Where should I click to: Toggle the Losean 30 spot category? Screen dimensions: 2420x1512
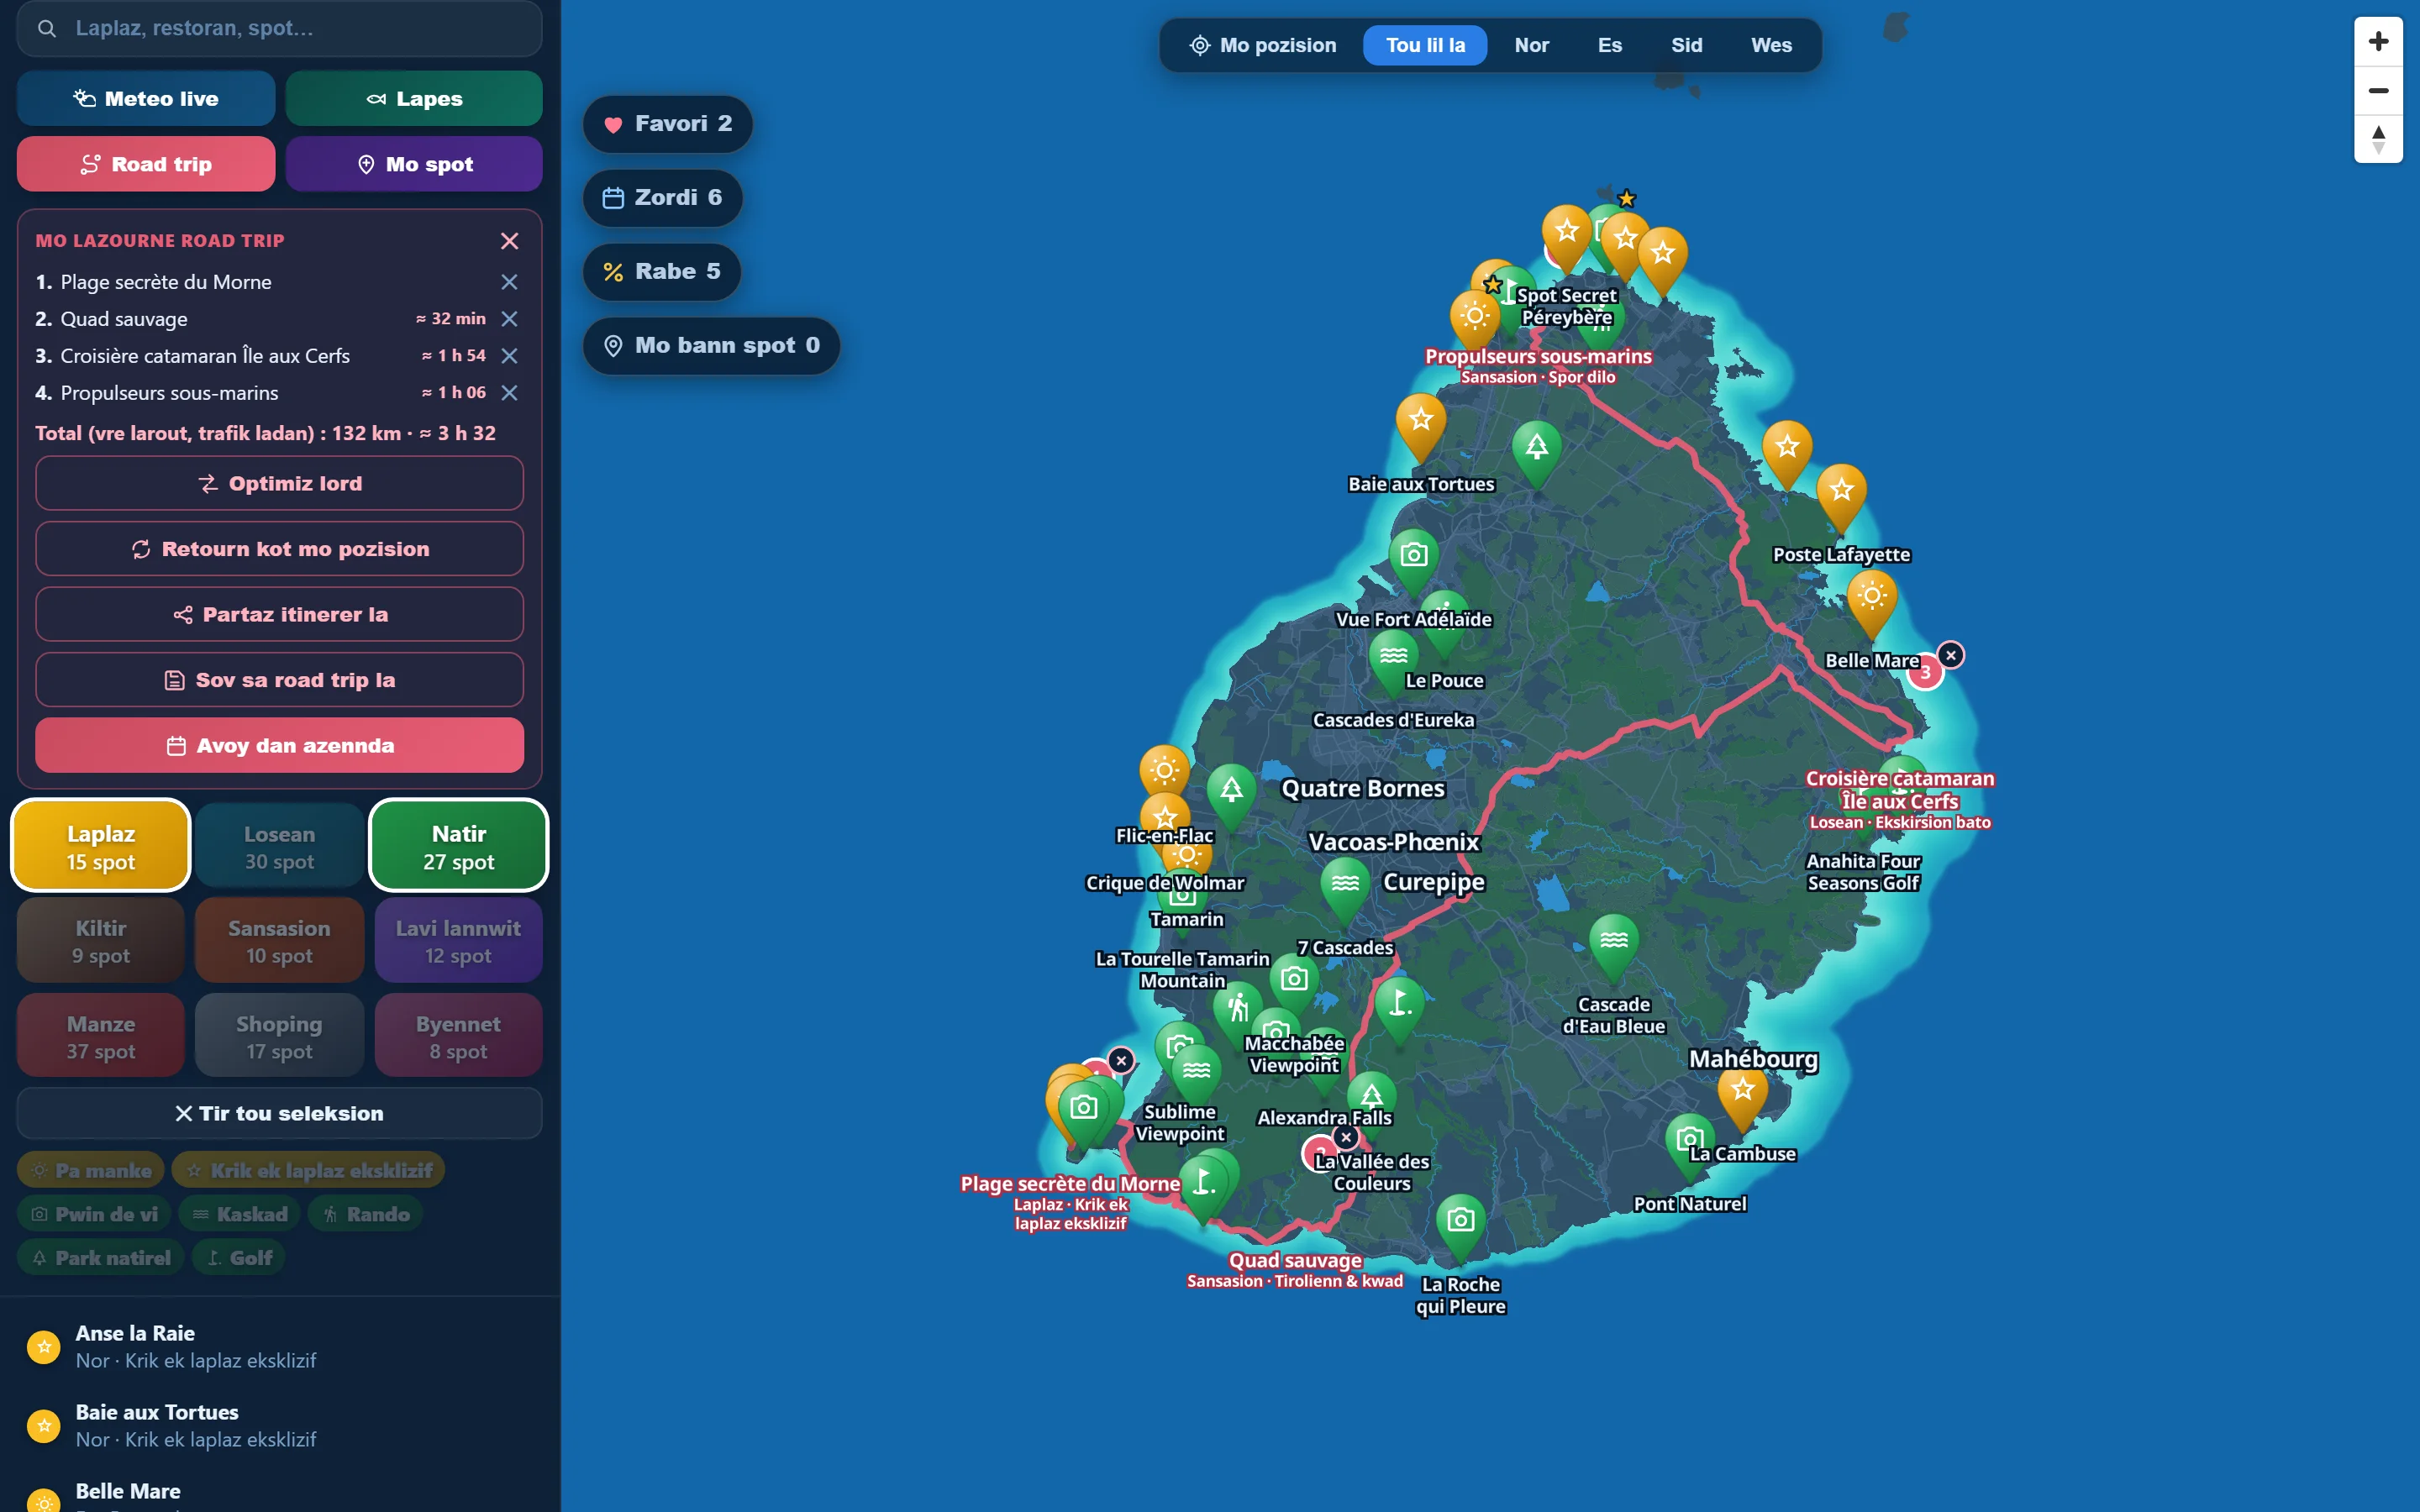pos(280,846)
